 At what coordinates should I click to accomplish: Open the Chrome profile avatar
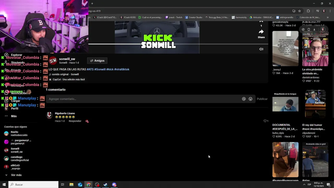point(324,11)
